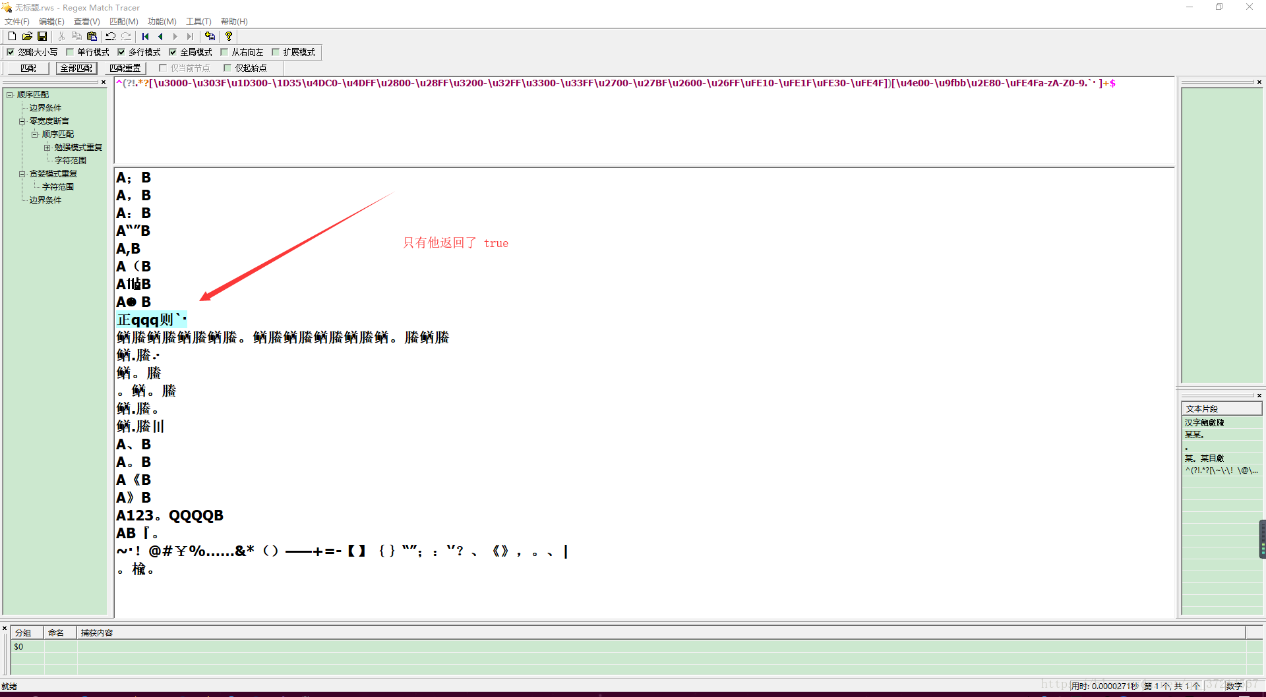Collapse the 贪婪模式重复 tree node

(22, 174)
